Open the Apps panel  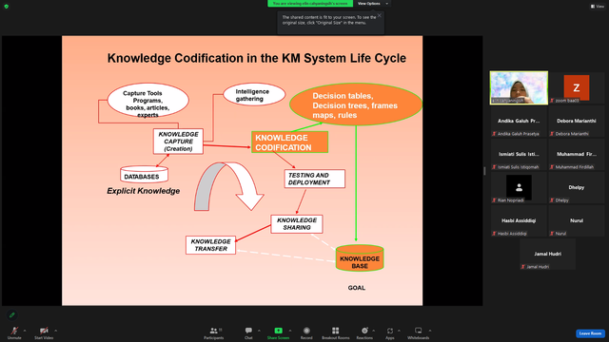(x=389, y=332)
